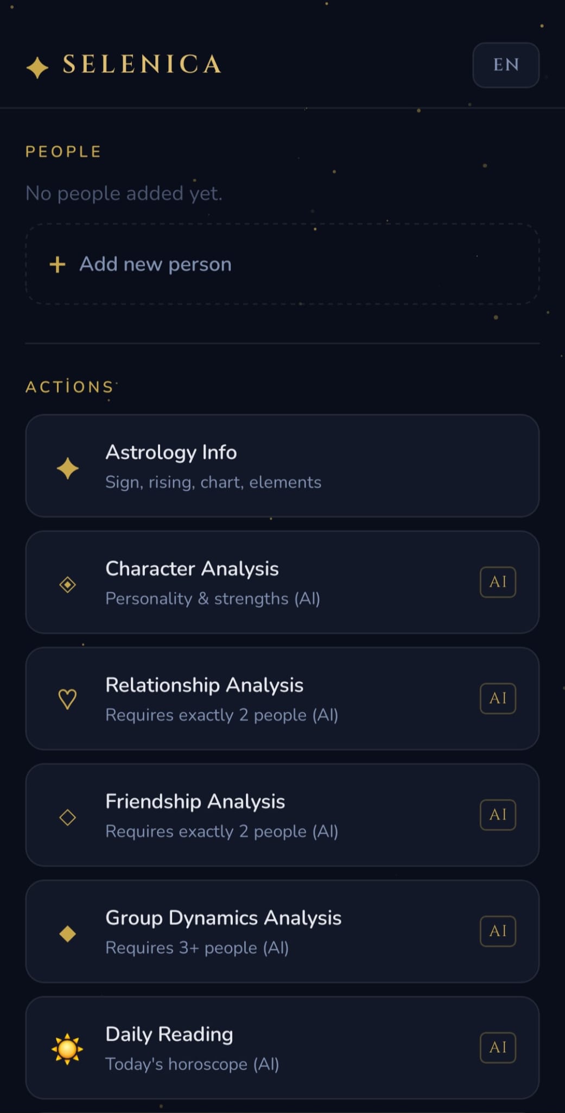Click the Selenica star logo icon
The image size is (565, 1113).
coord(37,67)
